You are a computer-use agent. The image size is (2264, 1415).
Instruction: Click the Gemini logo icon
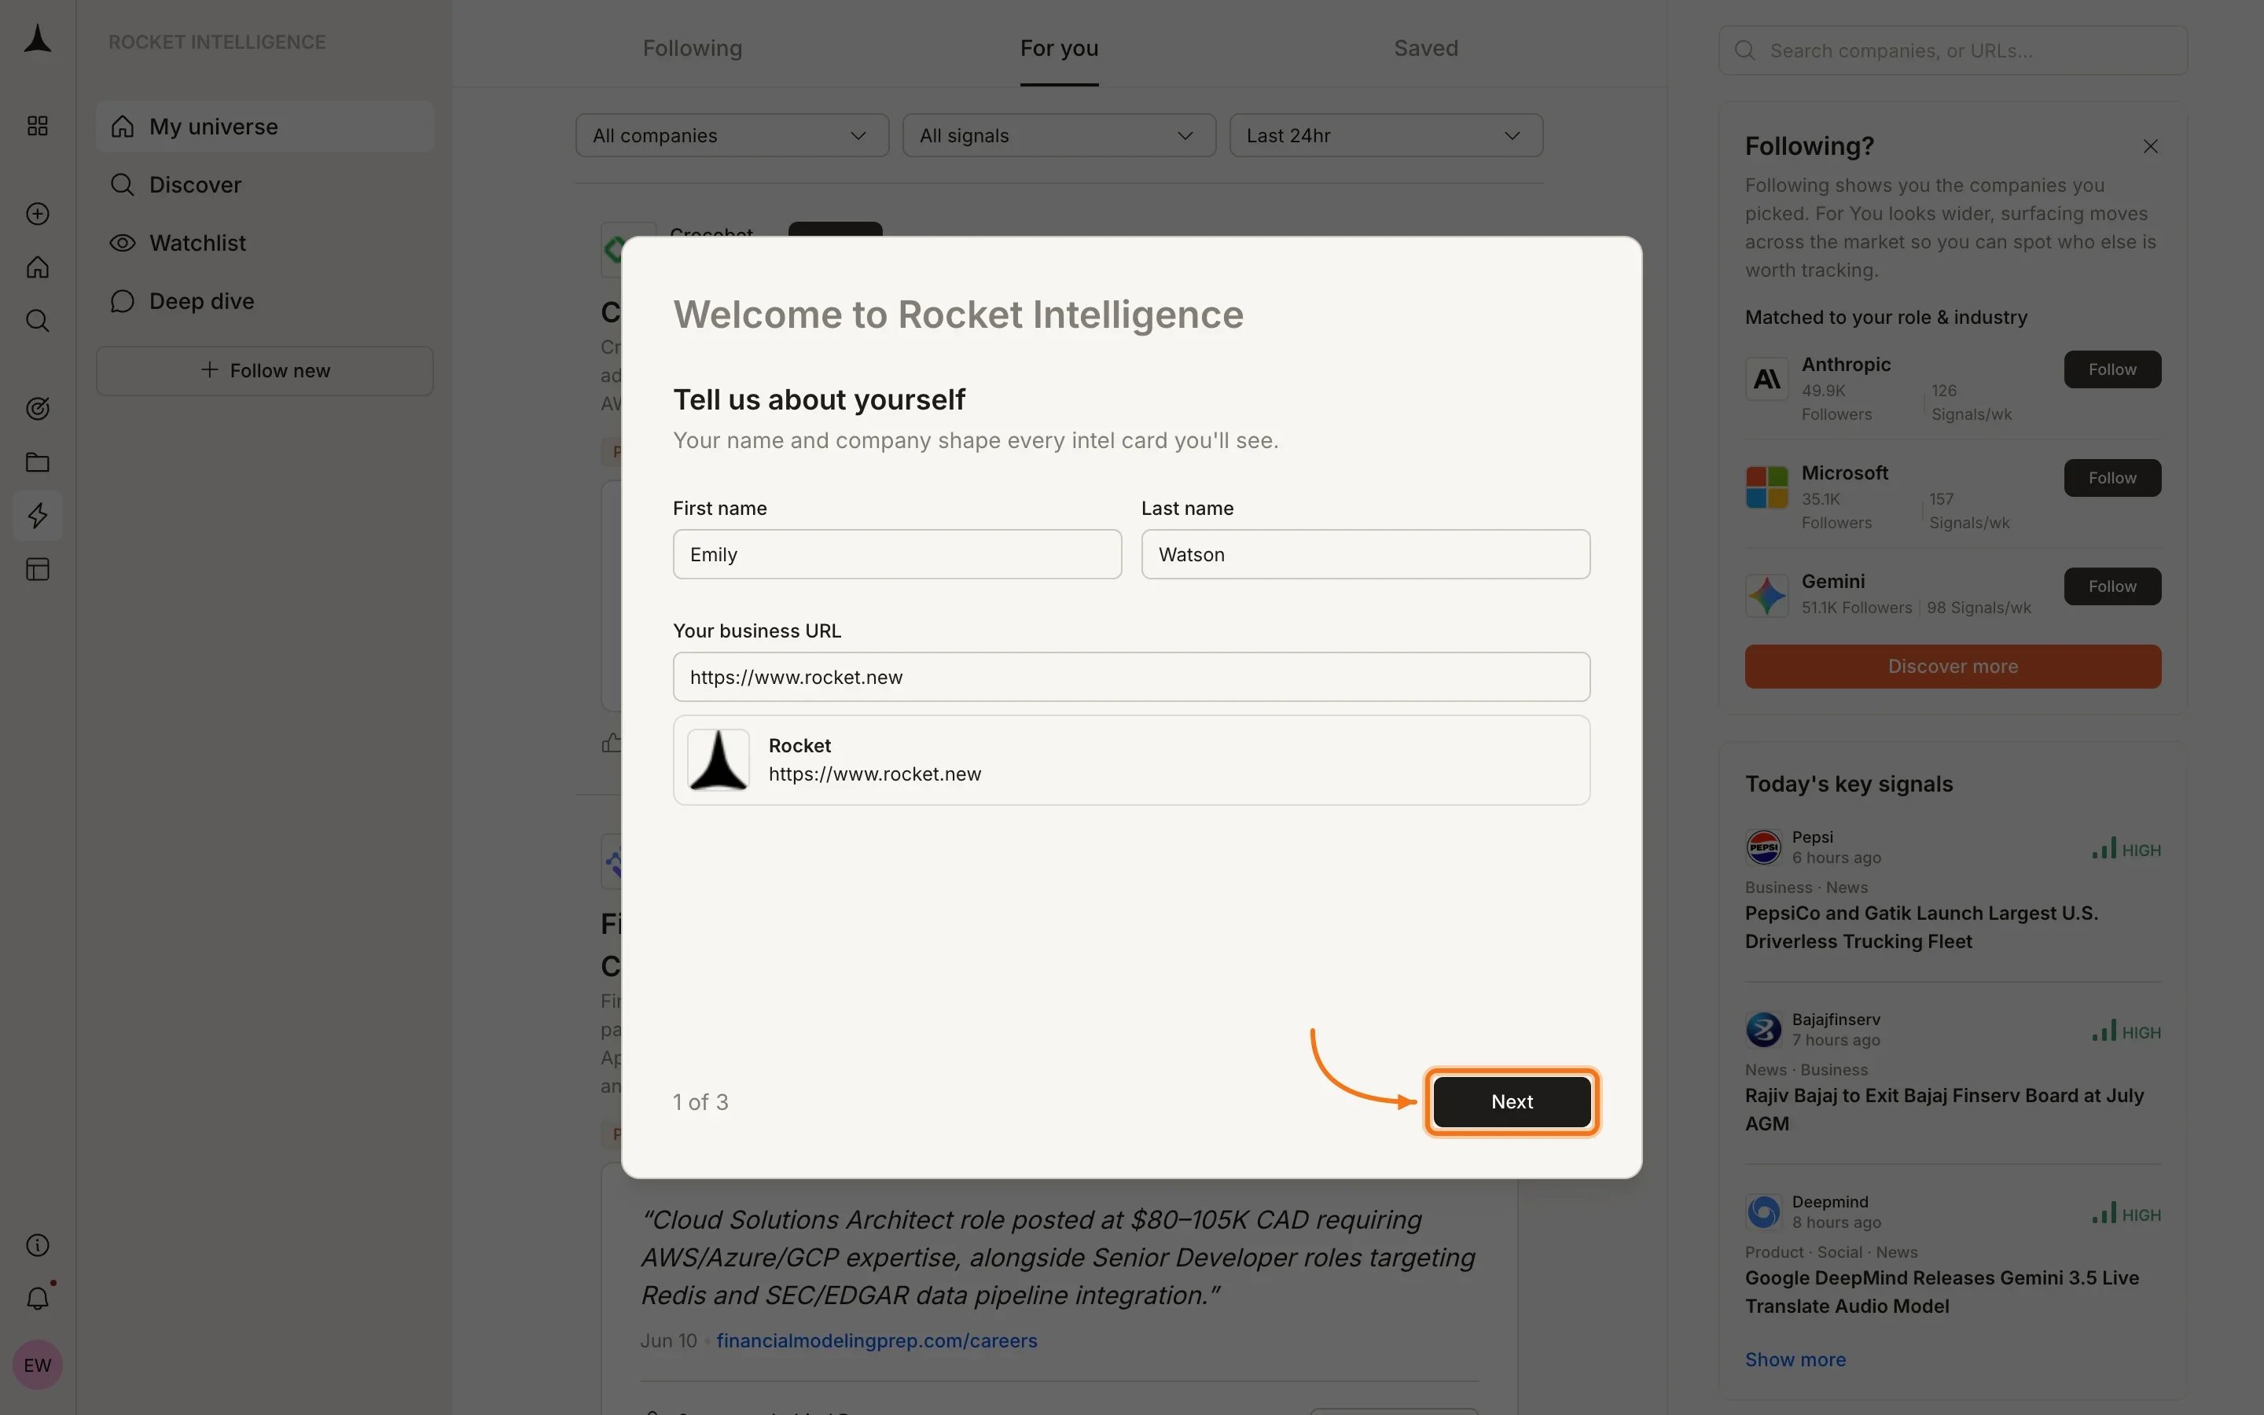(1766, 596)
